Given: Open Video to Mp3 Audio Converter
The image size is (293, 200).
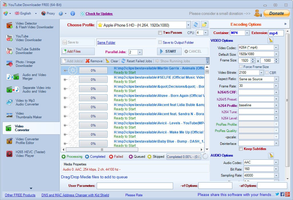Looking at the screenshot, I should 23,102.
